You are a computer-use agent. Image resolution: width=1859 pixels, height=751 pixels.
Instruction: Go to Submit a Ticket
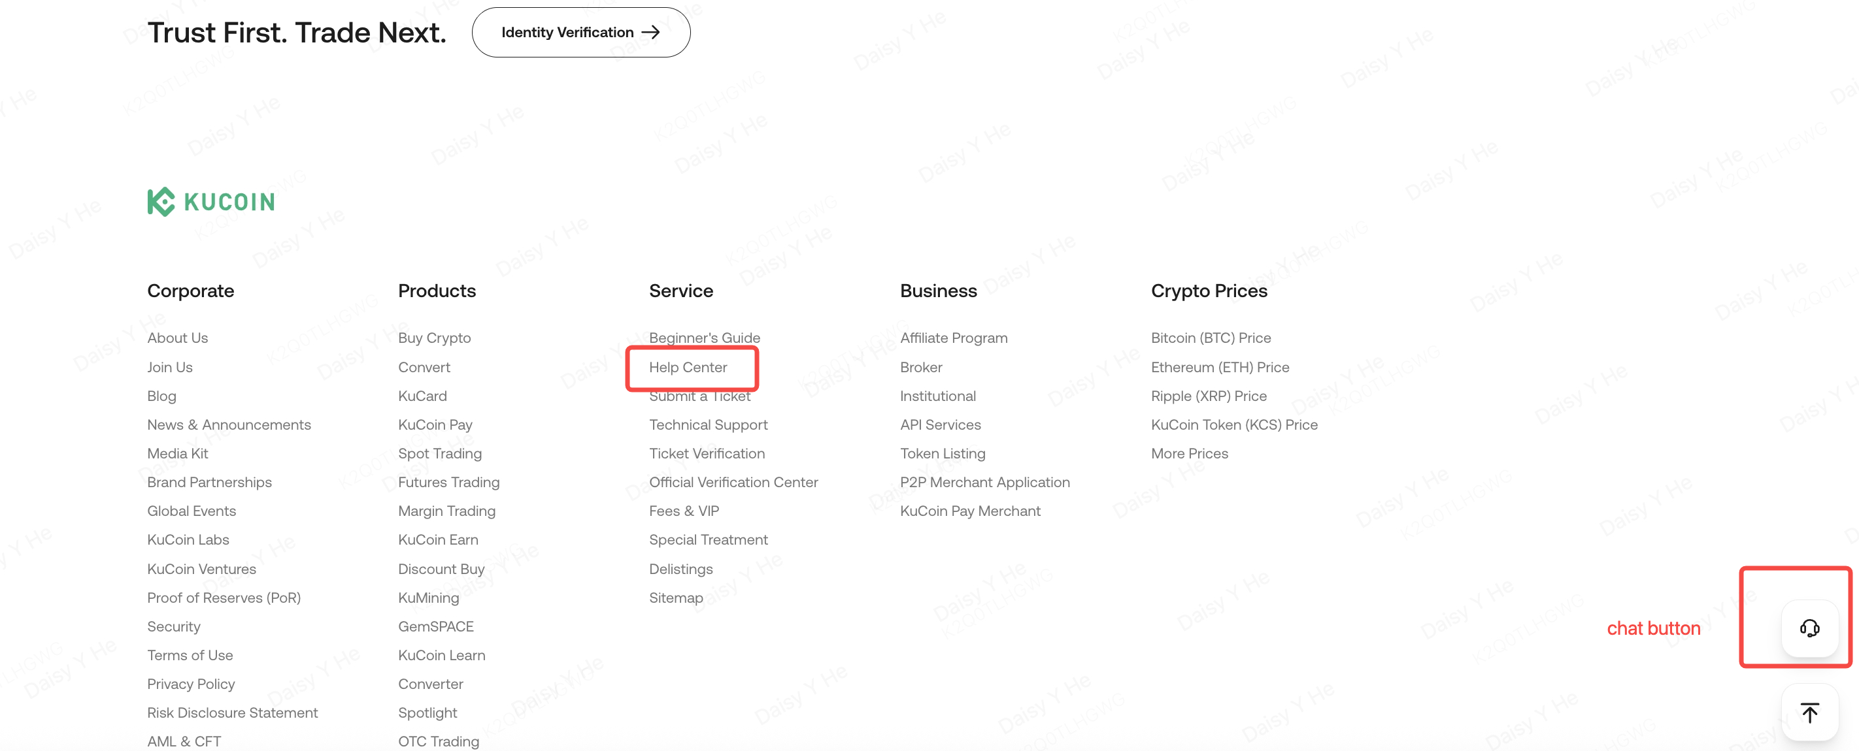point(699,396)
